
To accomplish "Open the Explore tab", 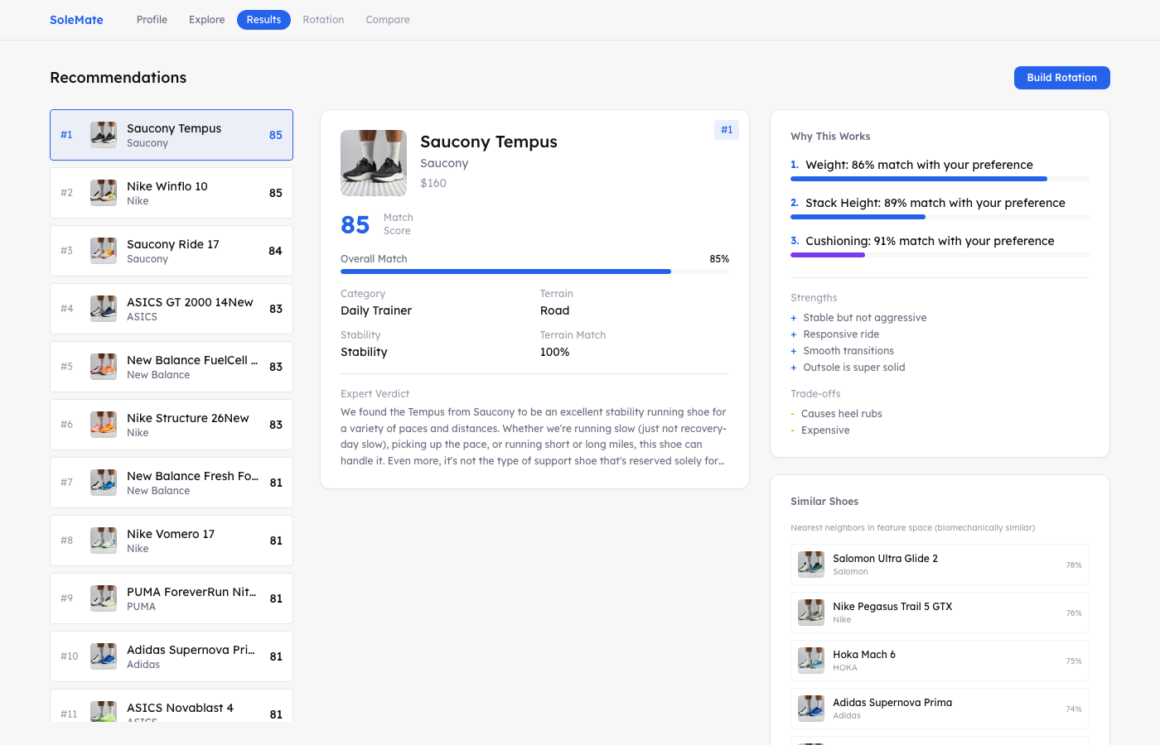I will pos(206,19).
